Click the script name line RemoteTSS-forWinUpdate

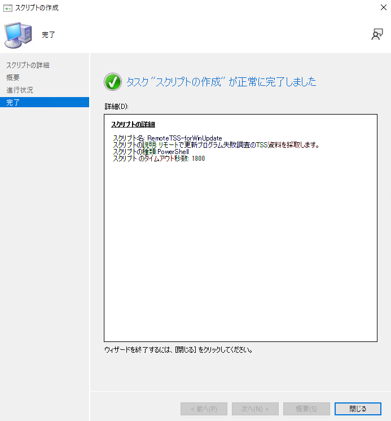[168, 138]
